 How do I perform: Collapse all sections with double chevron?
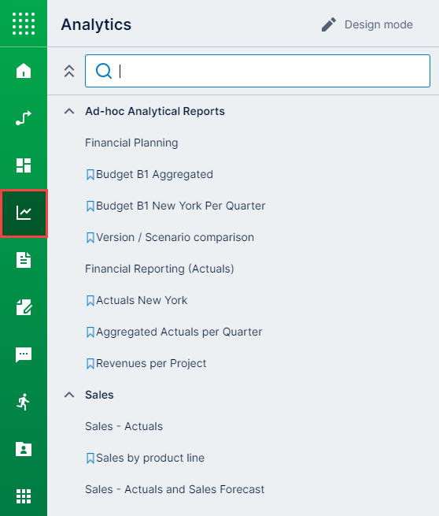[69, 71]
